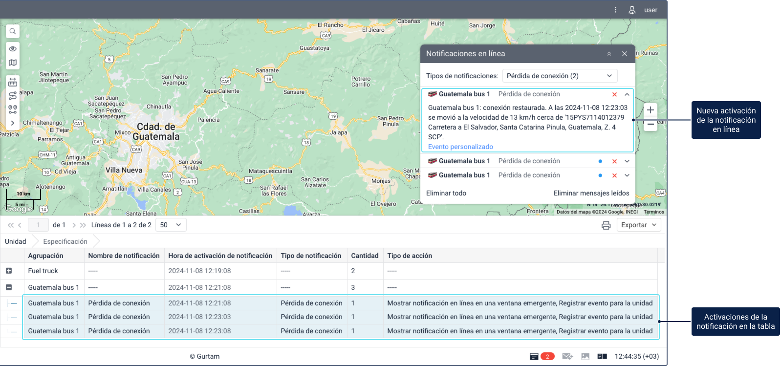Viewport: 781px width, 366px height.
Task: Click the page number input field
Action: click(x=38, y=225)
